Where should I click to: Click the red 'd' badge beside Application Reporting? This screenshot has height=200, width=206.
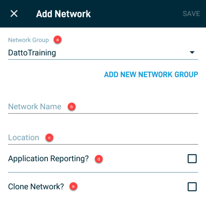click(99, 159)
